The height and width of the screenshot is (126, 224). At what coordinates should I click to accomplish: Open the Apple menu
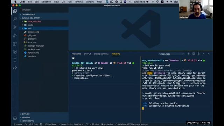(x=15, y=2)
